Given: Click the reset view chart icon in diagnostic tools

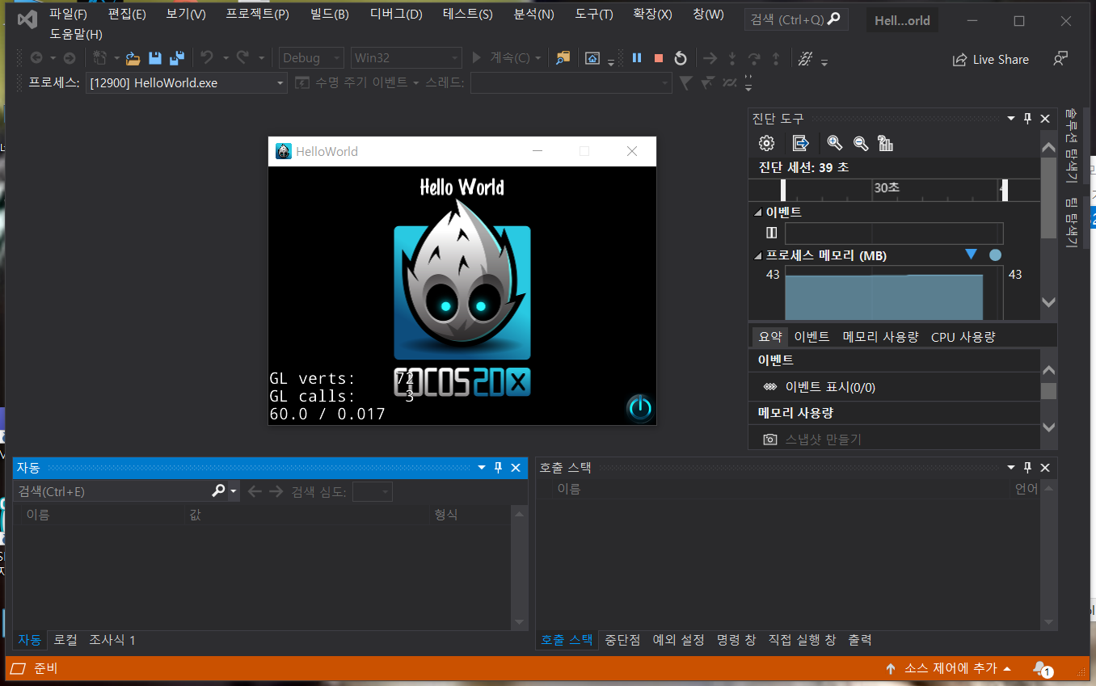Looking at the screenshot, I should click(885, 143).
